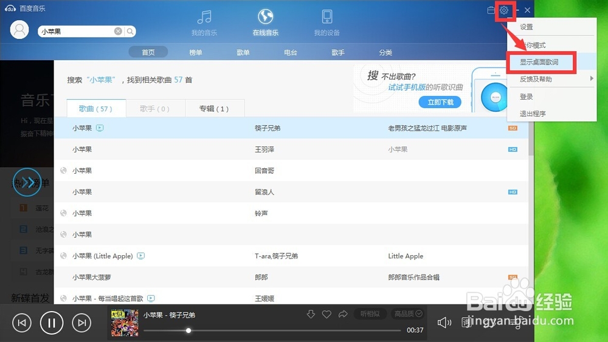The image size is (608, 342).
Task: Open the user avatar profile
Action: 19,30
